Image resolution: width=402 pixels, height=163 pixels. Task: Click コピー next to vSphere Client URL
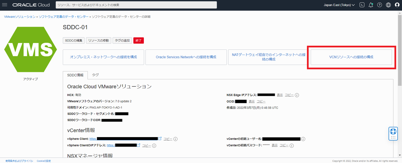coord(168,139)
